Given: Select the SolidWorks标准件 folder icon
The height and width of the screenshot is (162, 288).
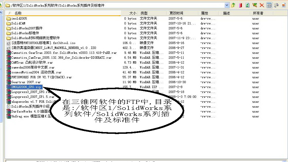Looking at the screenshot, I should coord(8,33).
